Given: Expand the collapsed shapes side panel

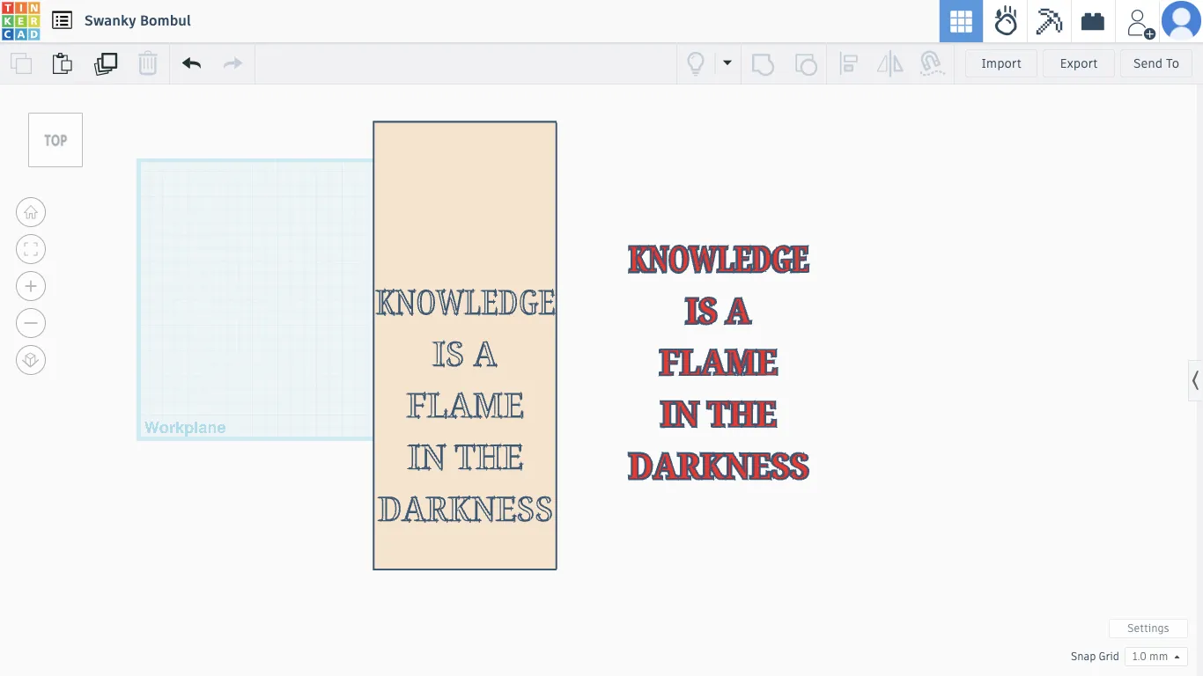Looking at the screenshot, I should [x=1195, y=381].
